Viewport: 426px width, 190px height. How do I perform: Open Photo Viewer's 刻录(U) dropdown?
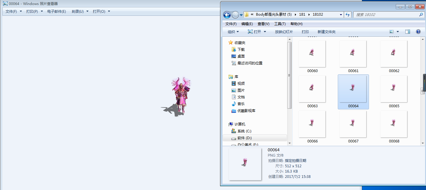[x=80, y=12]
